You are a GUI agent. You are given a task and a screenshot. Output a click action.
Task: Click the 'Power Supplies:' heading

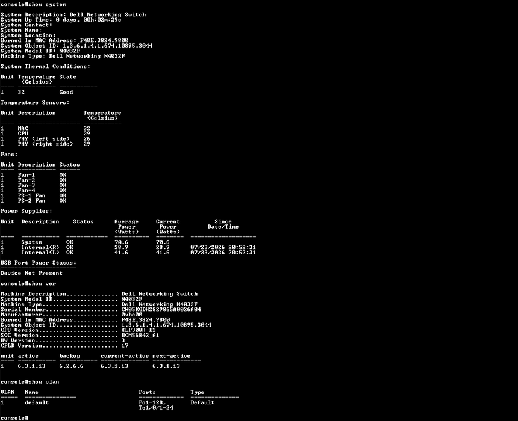[27, 211]
